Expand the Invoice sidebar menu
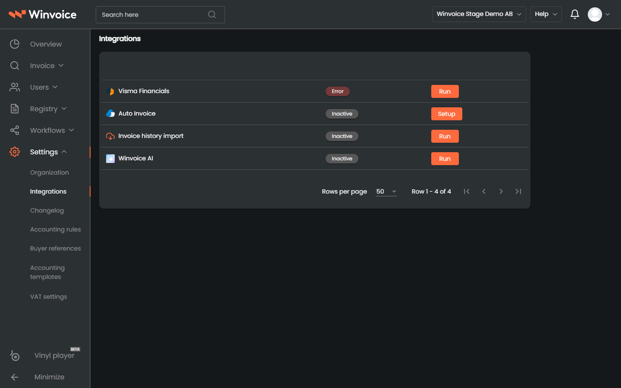 point(61,66)
